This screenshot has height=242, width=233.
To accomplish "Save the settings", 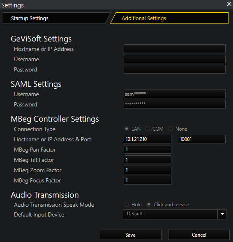I will [x=131, y=235].
